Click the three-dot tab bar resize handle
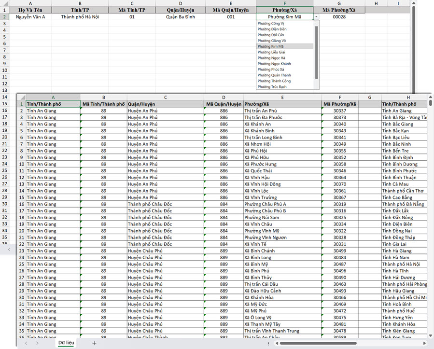 point(268,343)
